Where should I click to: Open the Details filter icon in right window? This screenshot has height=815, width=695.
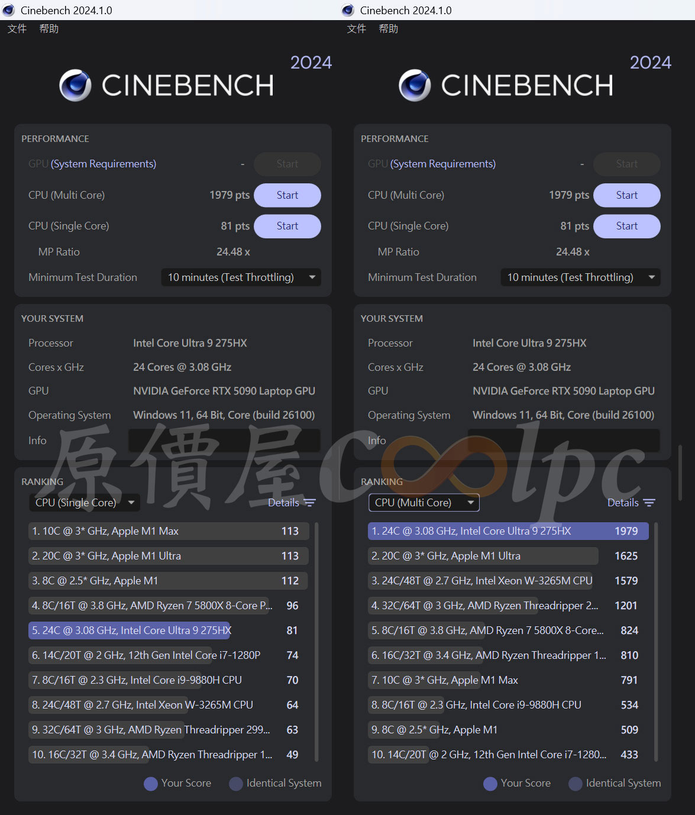point(649,503)
